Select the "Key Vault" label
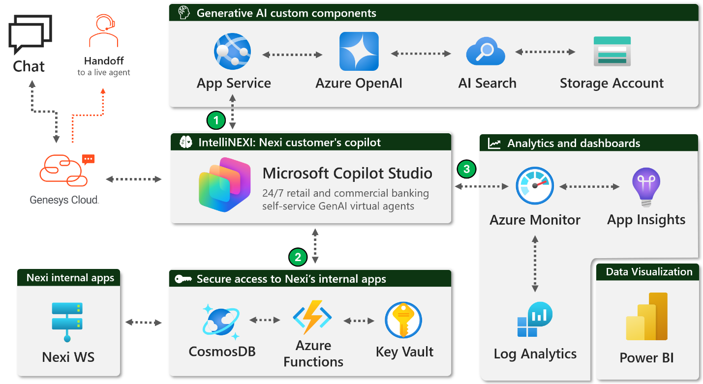This screenshot has width=703, height=384. coord(404,352)
